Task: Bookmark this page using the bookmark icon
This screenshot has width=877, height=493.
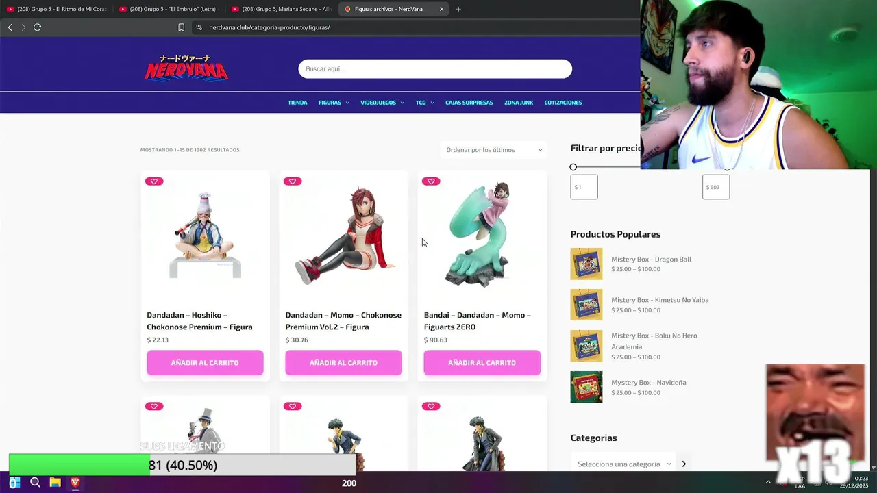Action: [x=181, y=27]
